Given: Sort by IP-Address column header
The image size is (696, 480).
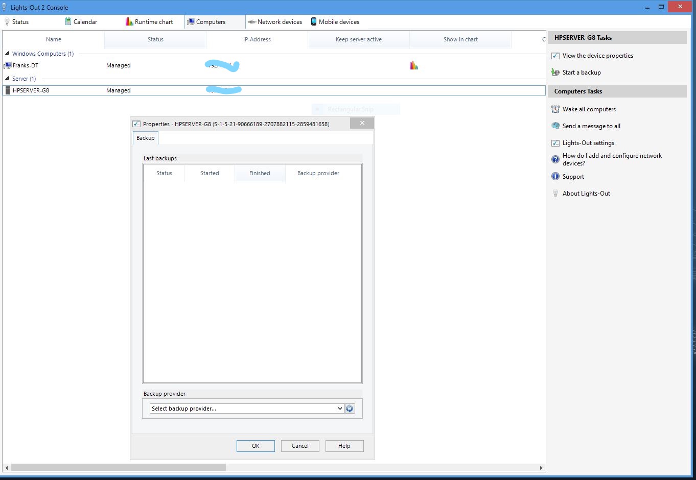Looking at the screenshot, I should click(x=257, y=39).
